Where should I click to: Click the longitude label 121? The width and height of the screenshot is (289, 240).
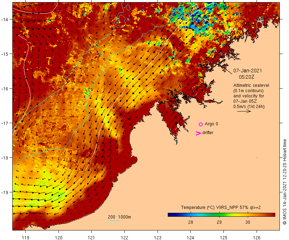point(91,238)
